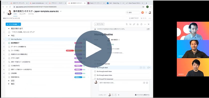The height and width of the screenshot is (98, 209).
Task: Collapse the 最近の割り当て section
Action: [9, 29]
